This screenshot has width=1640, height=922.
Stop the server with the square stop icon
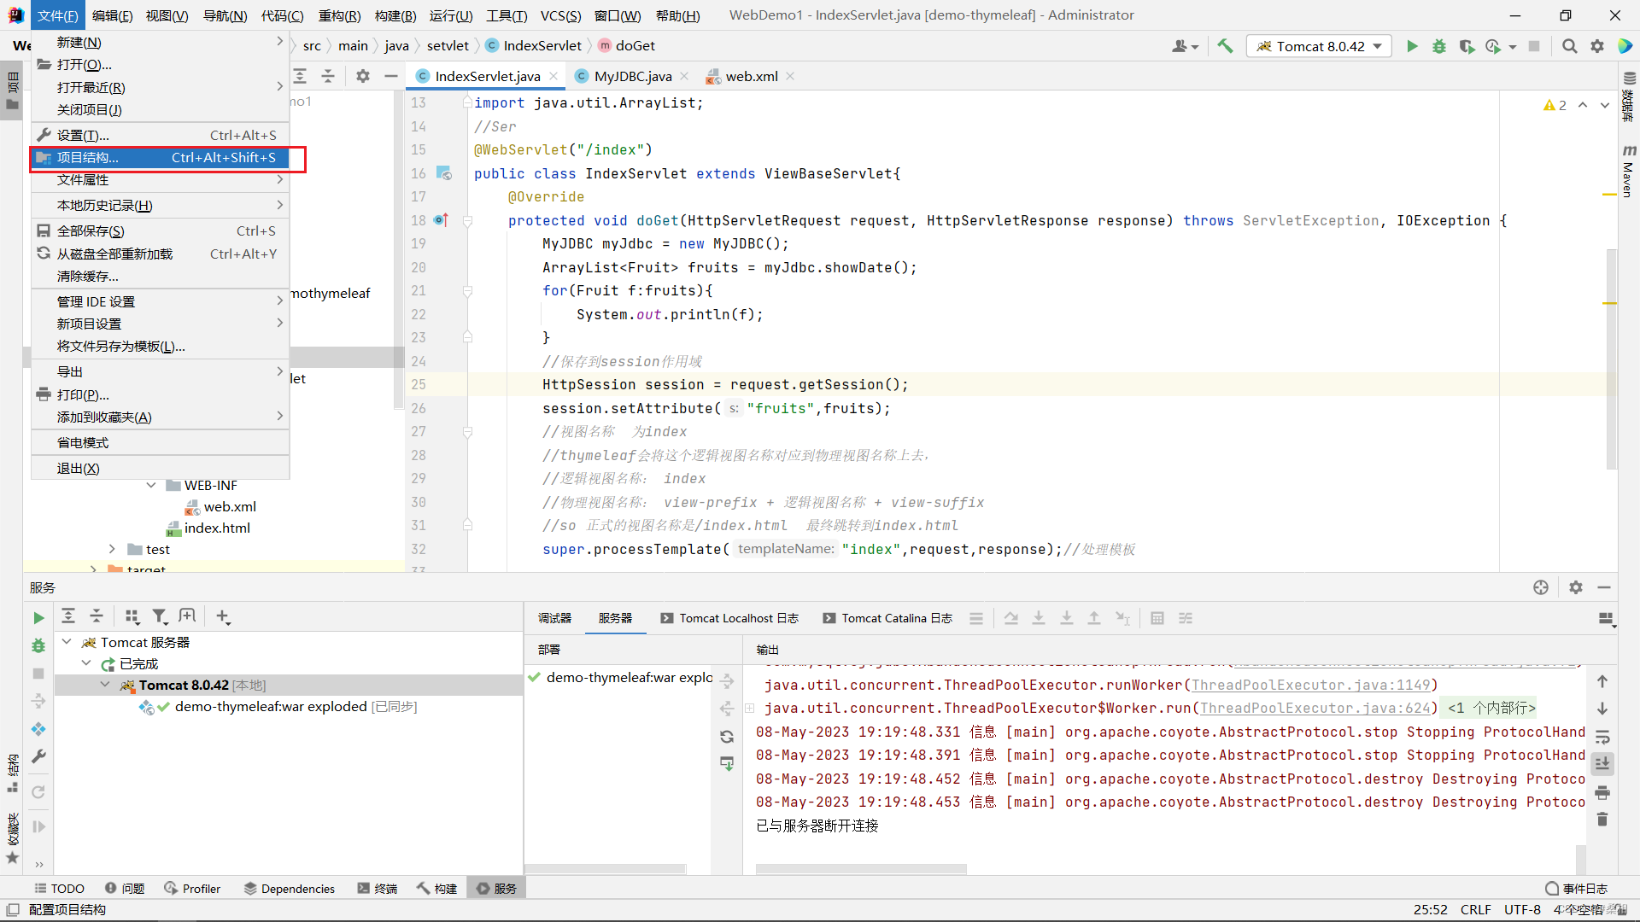click(x=1534, y=46)
